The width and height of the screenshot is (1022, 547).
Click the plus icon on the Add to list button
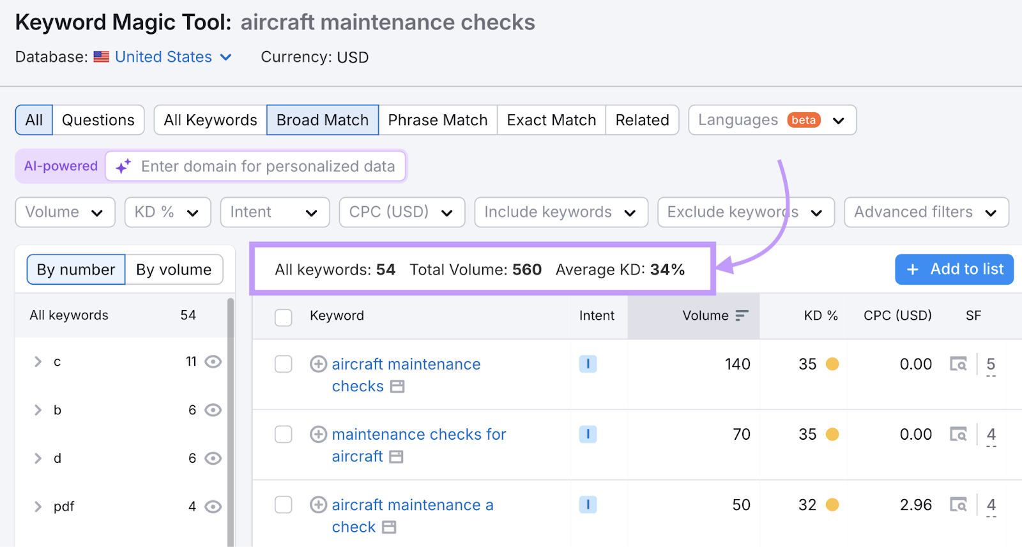click(x=912, y=269)
